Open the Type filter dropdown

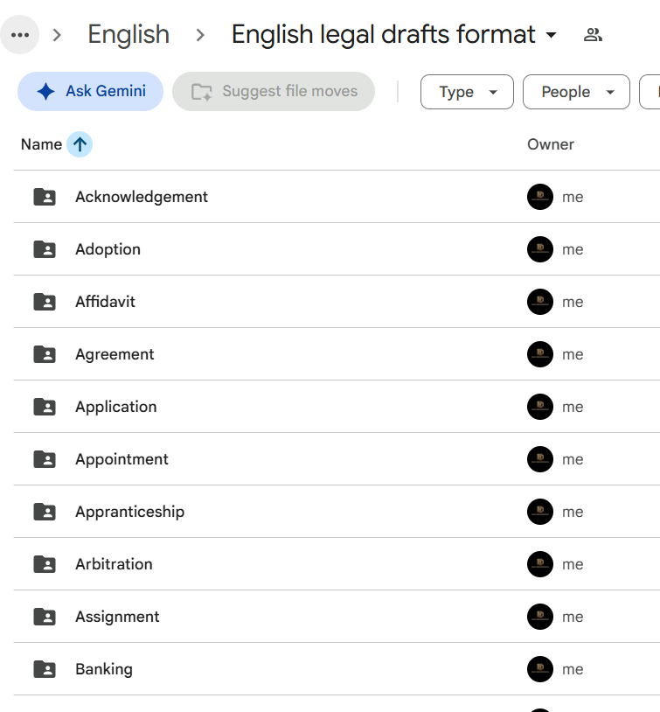467,92
